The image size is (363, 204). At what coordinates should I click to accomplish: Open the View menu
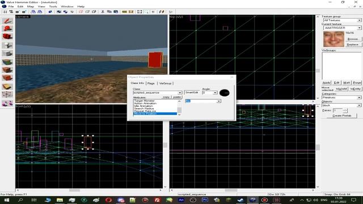[x=41, y=6]
